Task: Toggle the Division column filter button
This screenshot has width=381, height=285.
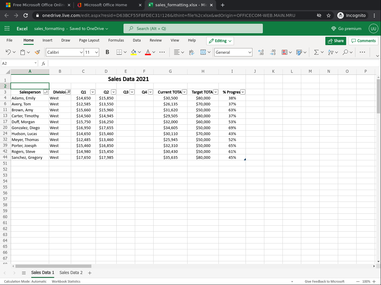Action: [68, 92]
